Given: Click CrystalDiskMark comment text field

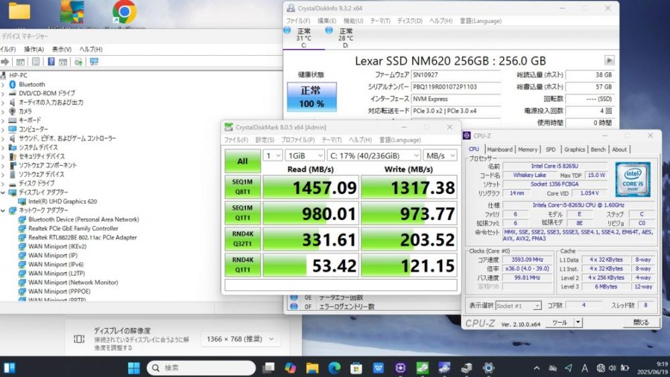Looking at the screenshot, I should pos(340,285).
